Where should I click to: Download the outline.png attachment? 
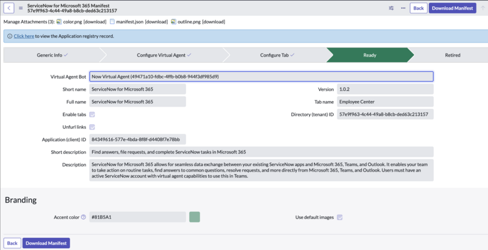[213, 22]
